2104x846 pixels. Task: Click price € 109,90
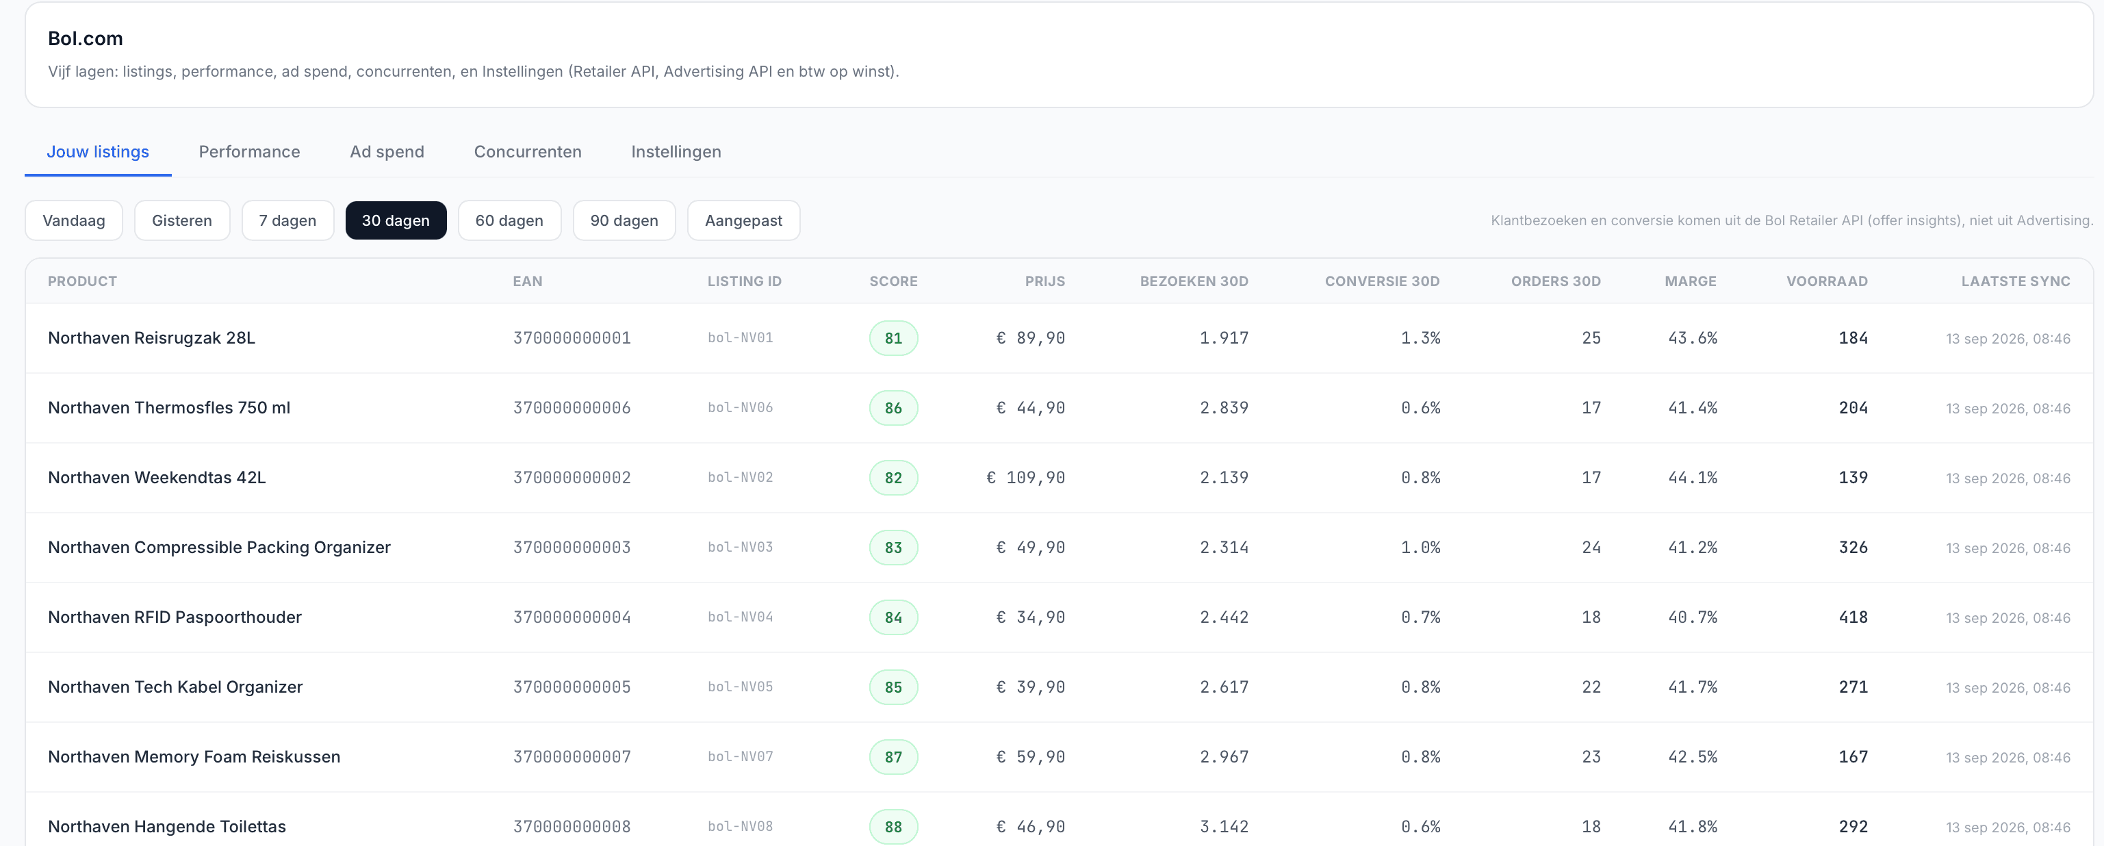1025,478
